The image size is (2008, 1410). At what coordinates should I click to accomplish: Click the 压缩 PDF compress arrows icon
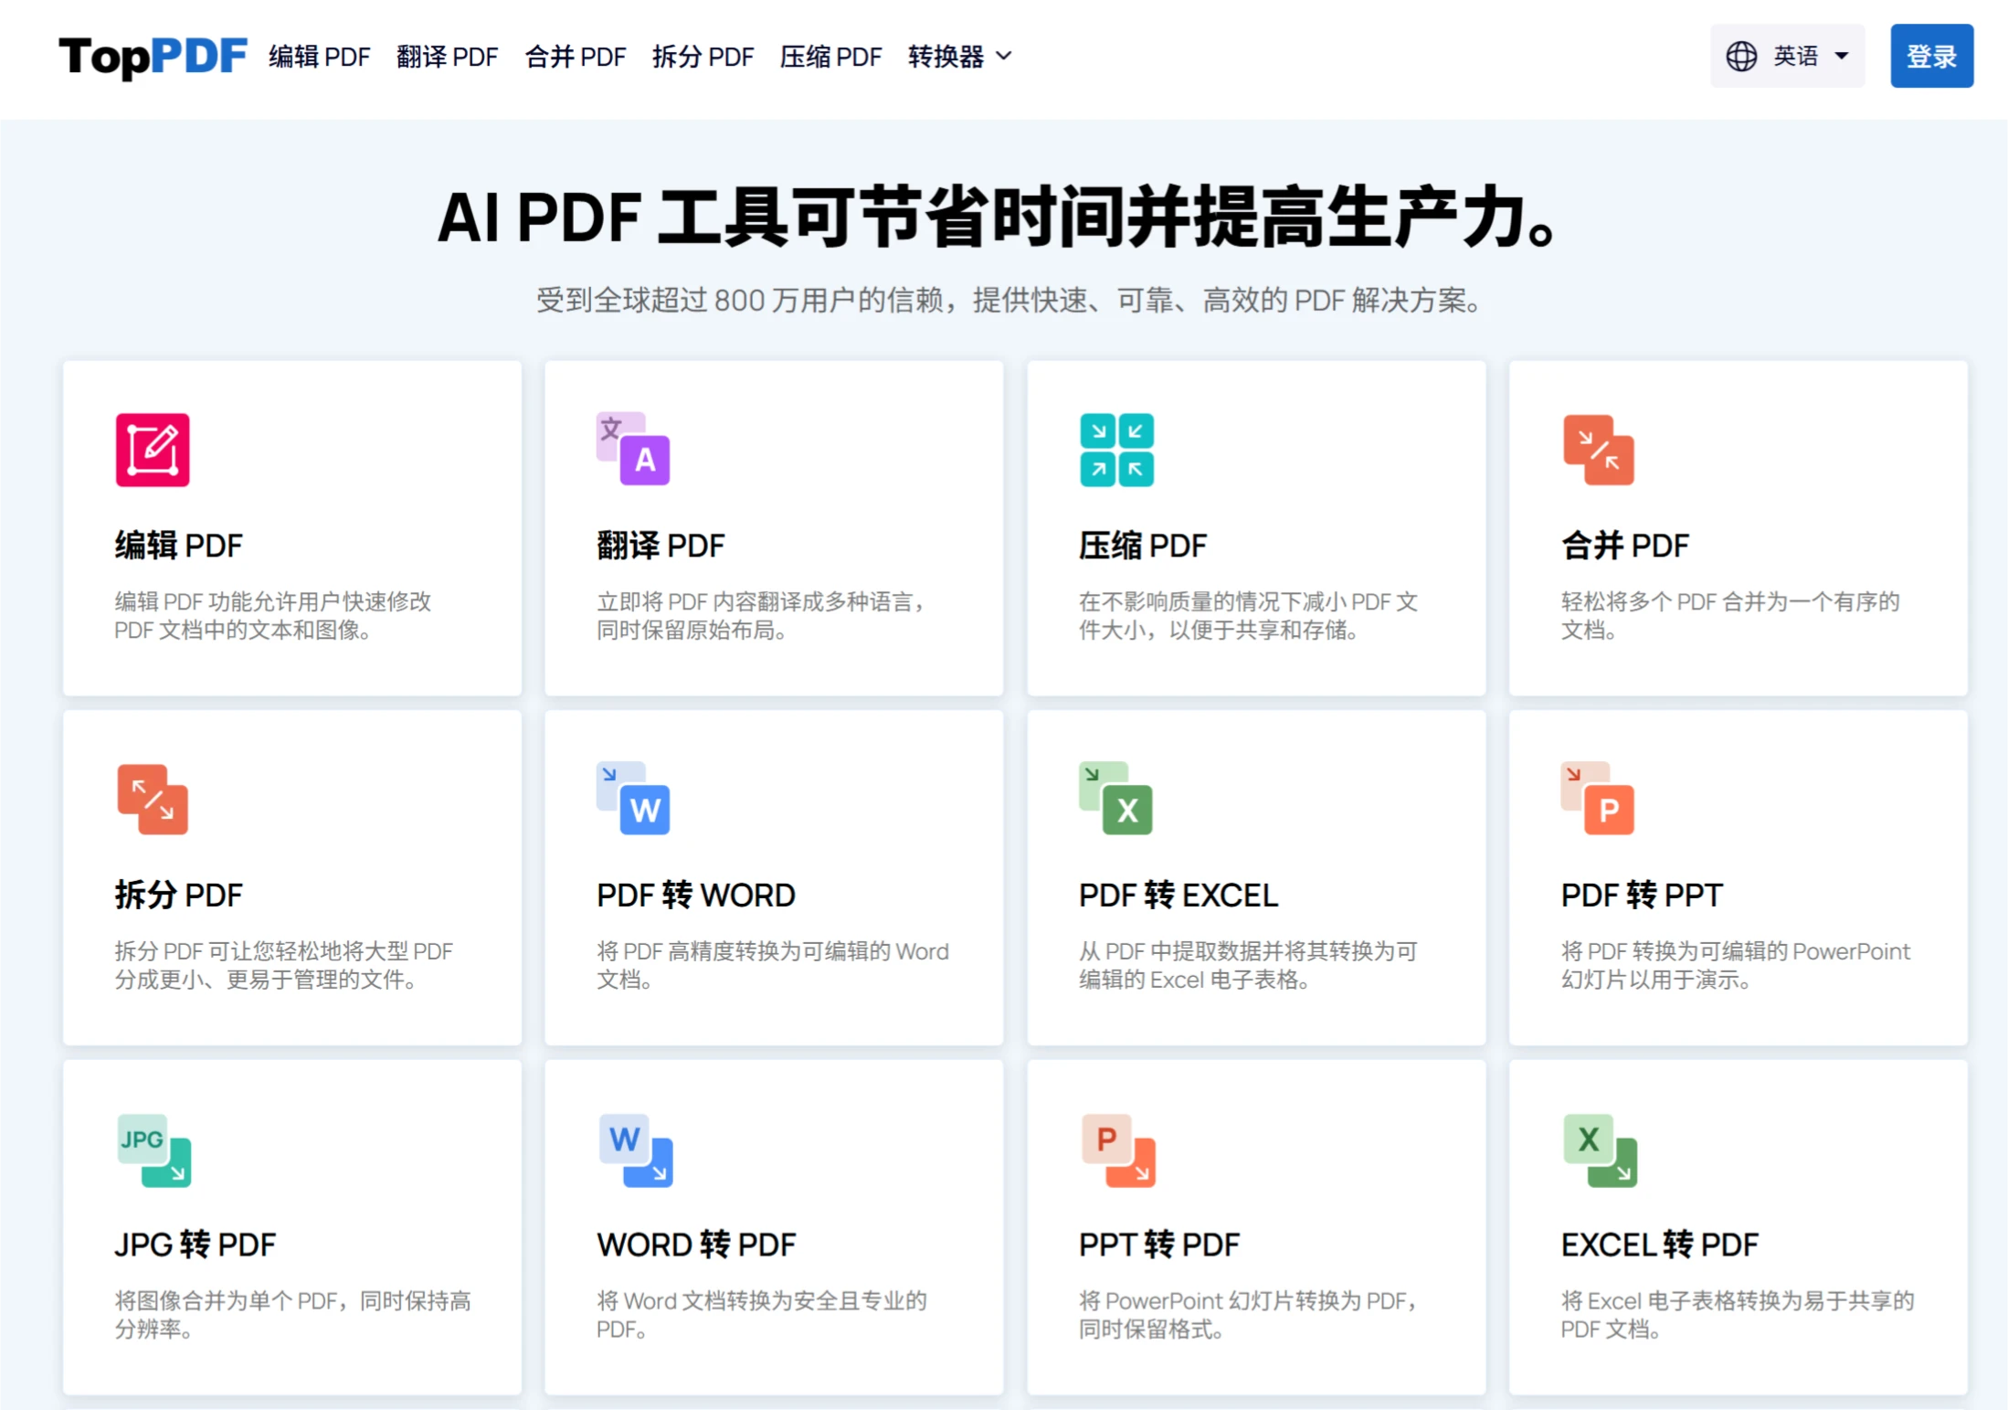[x=1116, y=450]
